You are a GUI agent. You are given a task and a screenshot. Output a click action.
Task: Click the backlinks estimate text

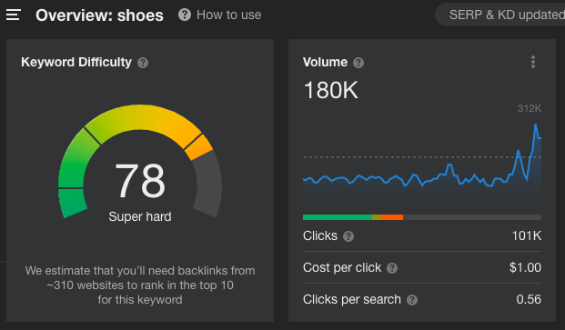(140, 285)
